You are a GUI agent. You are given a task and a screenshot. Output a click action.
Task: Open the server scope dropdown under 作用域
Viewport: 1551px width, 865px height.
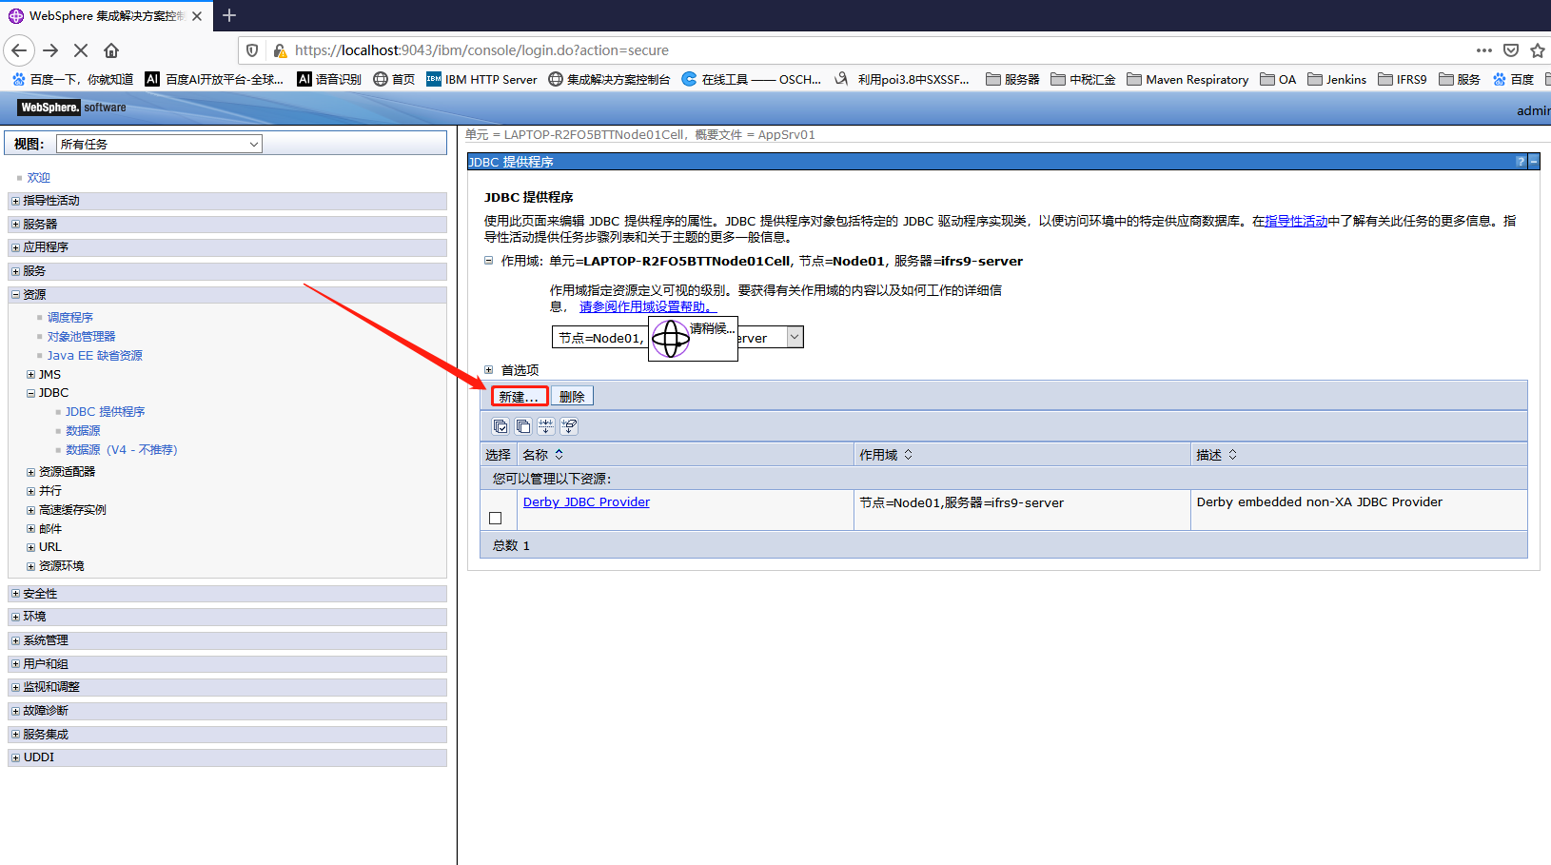point(794,337)
